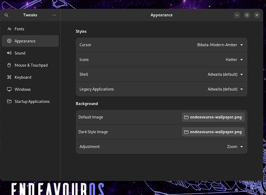Go to the Sound settings
The image size is (266, 195).
click(30, 53)
